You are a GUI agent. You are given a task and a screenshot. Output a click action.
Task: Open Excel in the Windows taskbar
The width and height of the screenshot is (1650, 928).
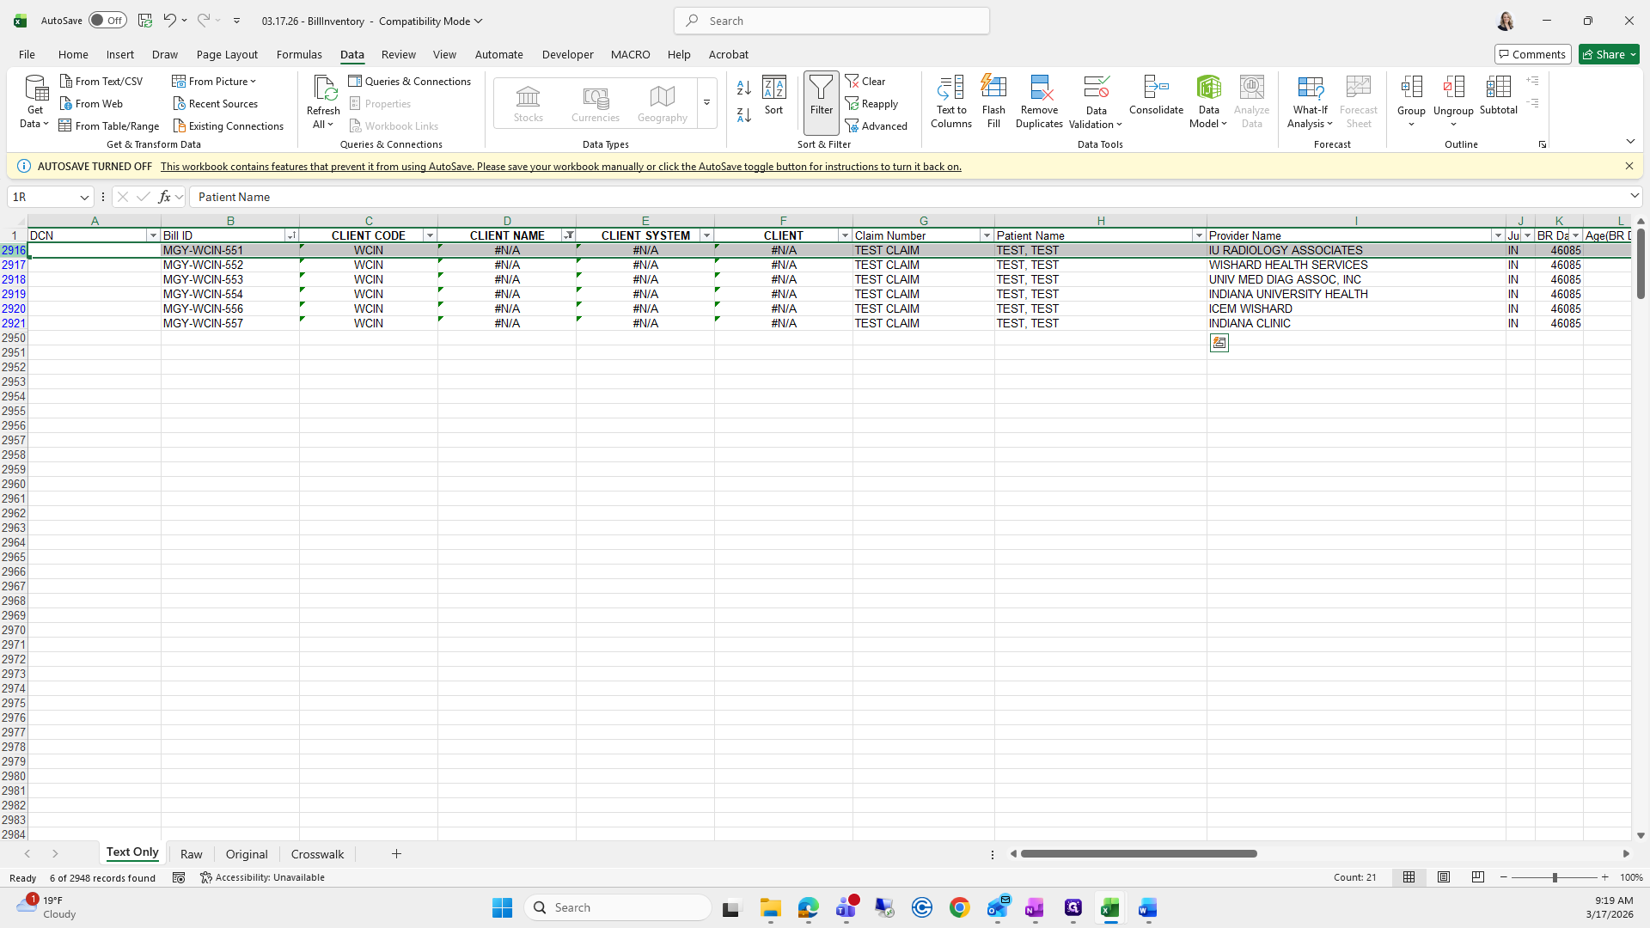pos(1109,908)
